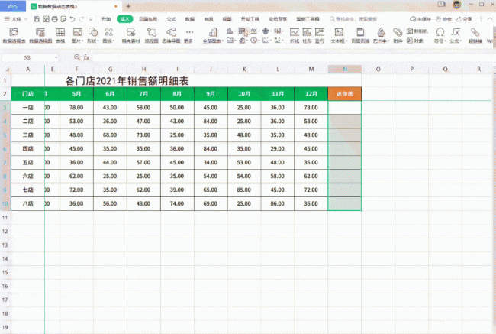Switch to the 视图 view tab
The width and height of the screenshot is (496, 334).
click(227, 19)
